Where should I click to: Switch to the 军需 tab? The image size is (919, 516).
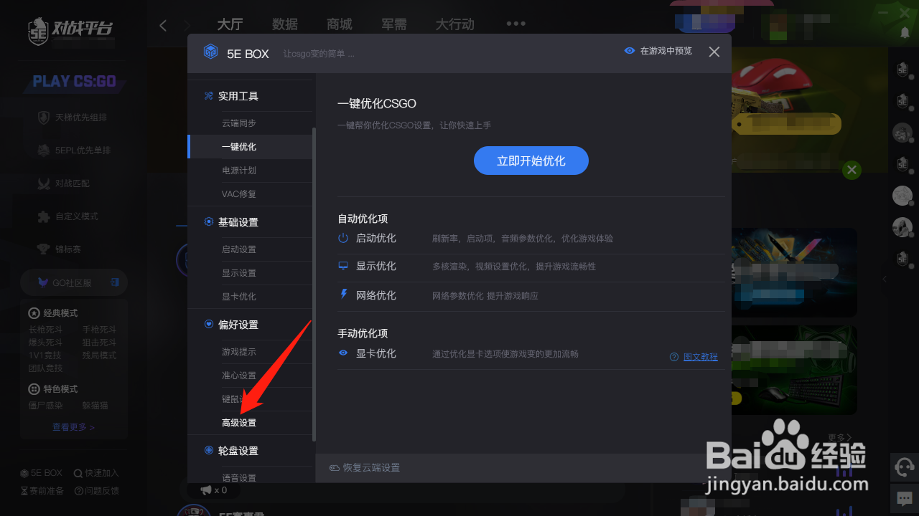click(394, 24)
